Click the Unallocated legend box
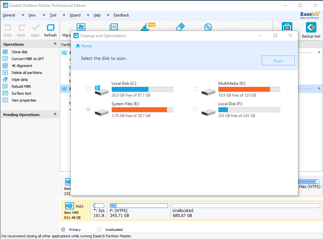The width and height of the screenshot is (323, 239). click(99, 230)
